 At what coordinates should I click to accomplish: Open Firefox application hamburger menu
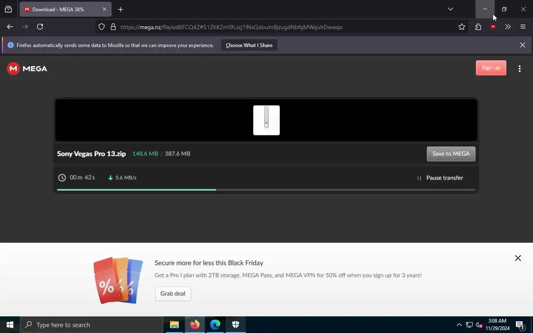pos(523,27)
